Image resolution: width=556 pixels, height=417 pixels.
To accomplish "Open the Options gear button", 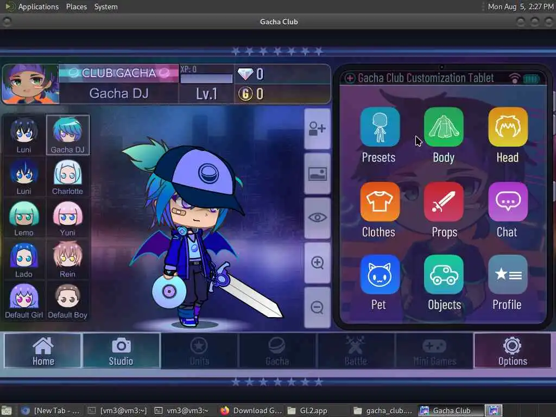I will pos(513,350).
